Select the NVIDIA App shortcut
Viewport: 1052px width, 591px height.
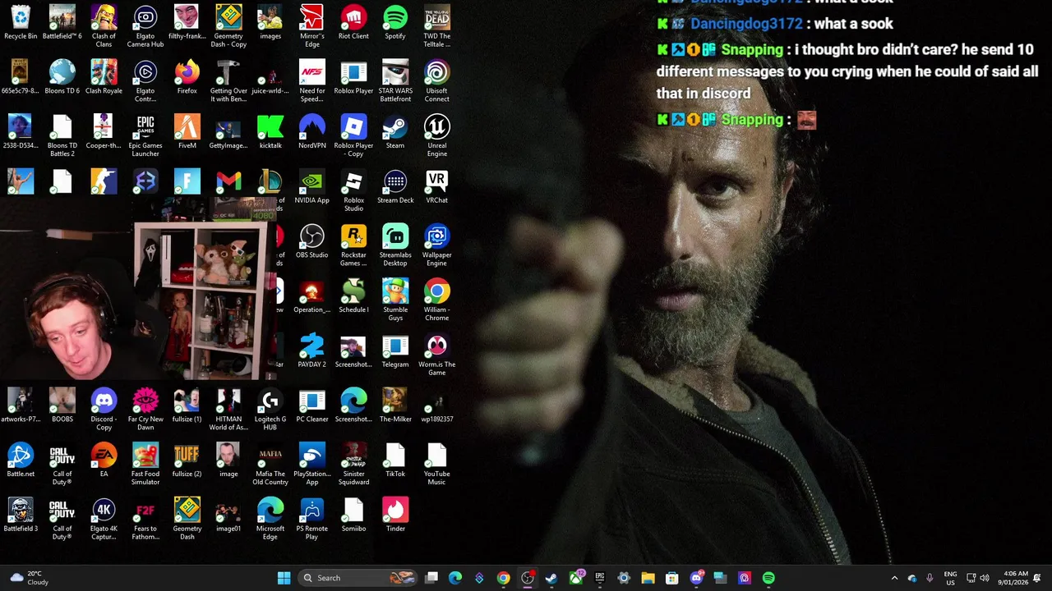[x=312, y=187]
